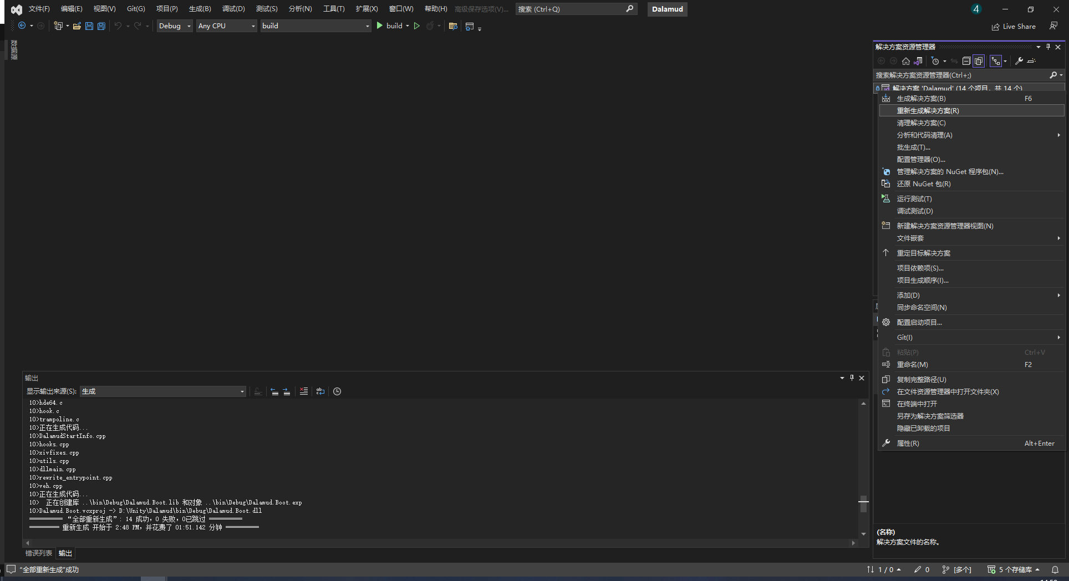1069x581 pixels.
Task: Switch to 错误列表 tab
Action: tap(39, 553)
